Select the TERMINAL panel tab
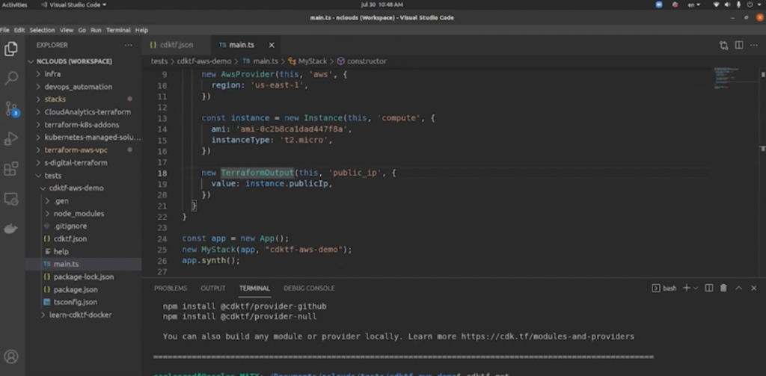Image resolution: width=766 pixels, height=376 pixels. click(x=254, y=288)
